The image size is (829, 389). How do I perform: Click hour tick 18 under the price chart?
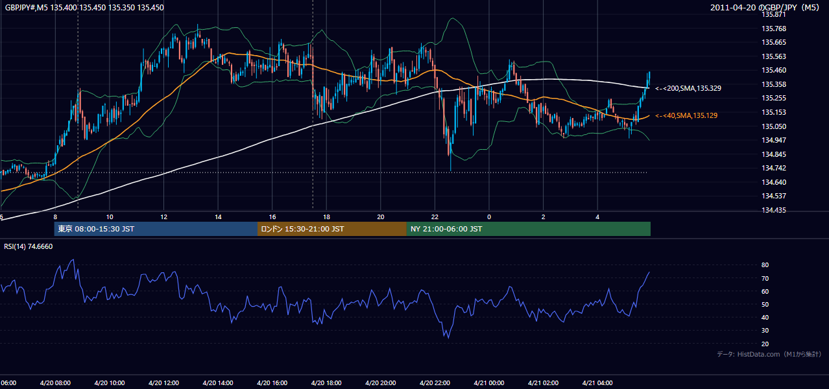(x=326, y=217)
